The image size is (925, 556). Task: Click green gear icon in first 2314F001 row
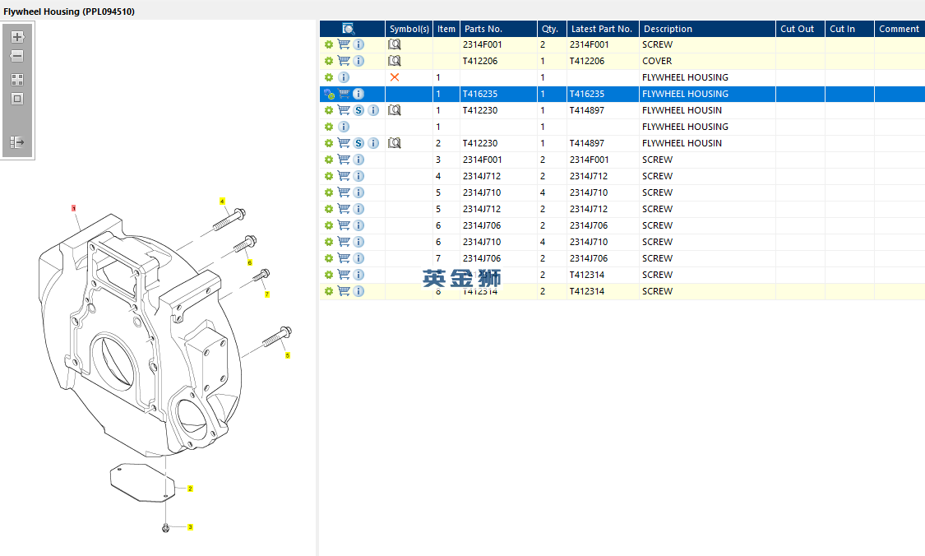pos(329,44)
